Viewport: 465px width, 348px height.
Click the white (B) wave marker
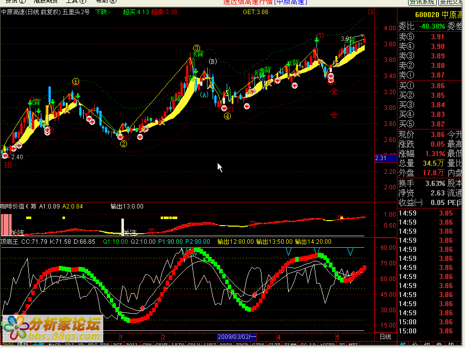tap(213, 61)
